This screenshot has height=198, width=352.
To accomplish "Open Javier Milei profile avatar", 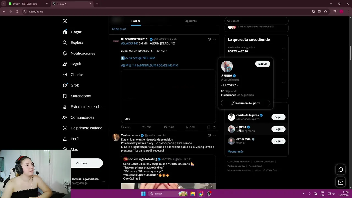I will tap(231, 141).
